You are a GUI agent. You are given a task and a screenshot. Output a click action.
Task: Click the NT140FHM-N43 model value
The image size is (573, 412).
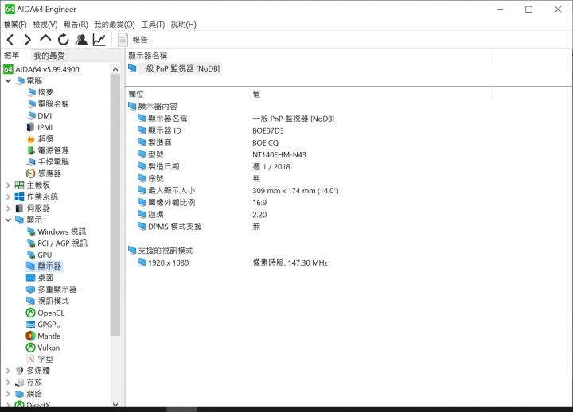tap(279, 154)
